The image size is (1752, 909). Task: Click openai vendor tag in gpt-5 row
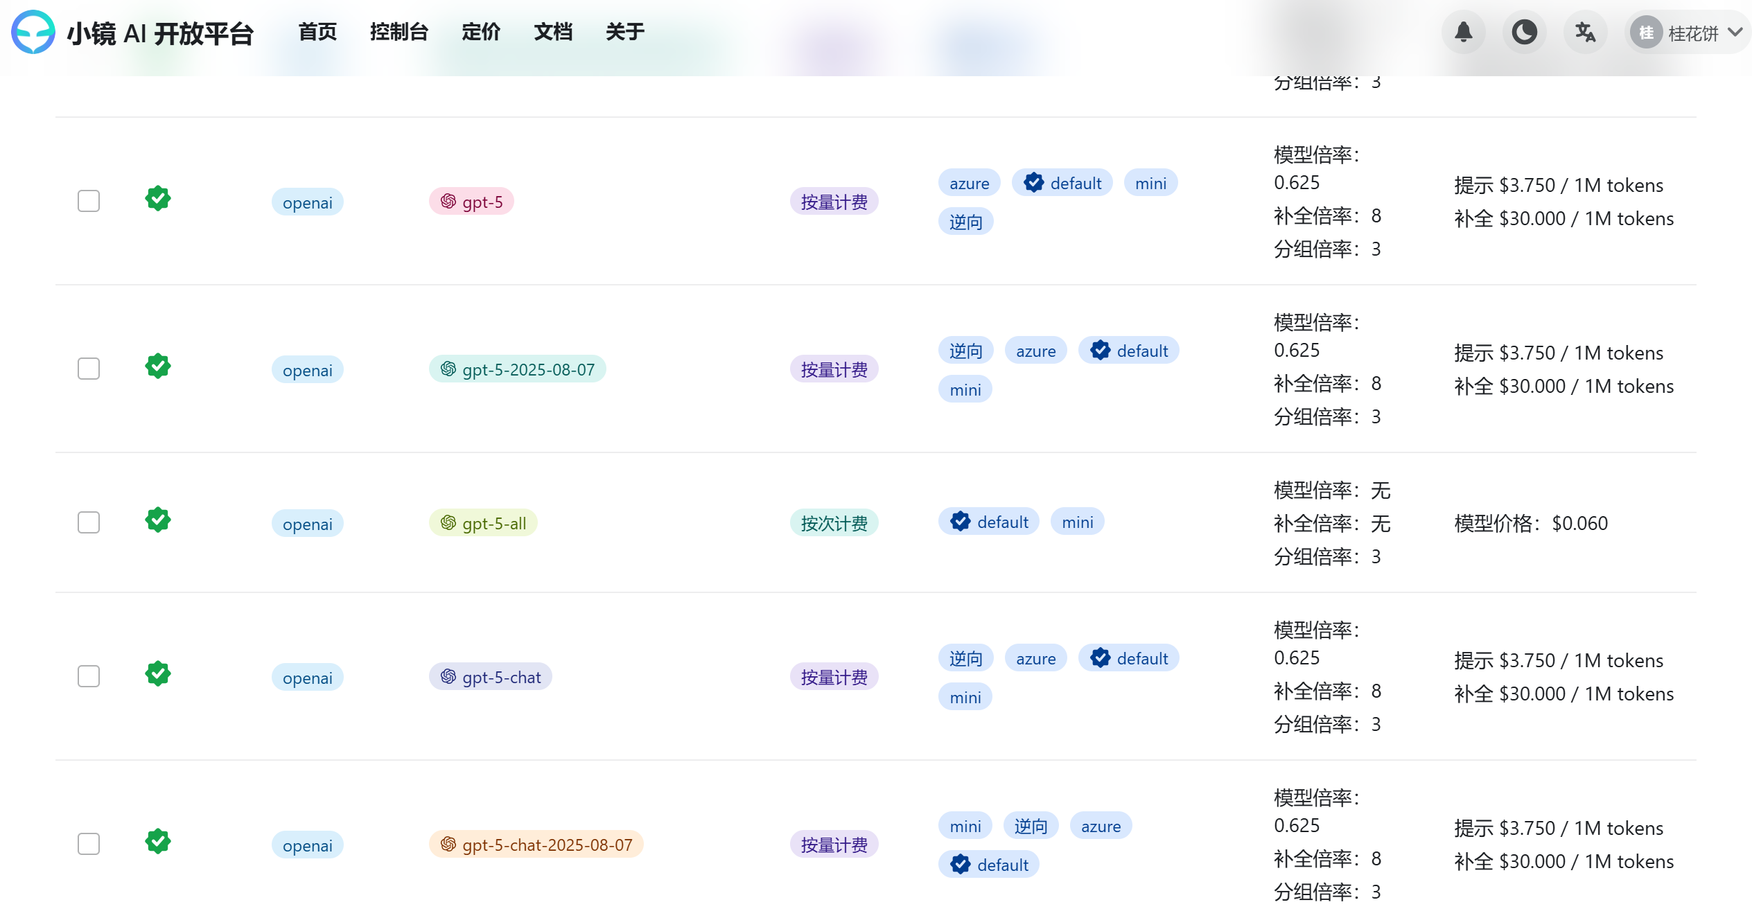point(308,202)
